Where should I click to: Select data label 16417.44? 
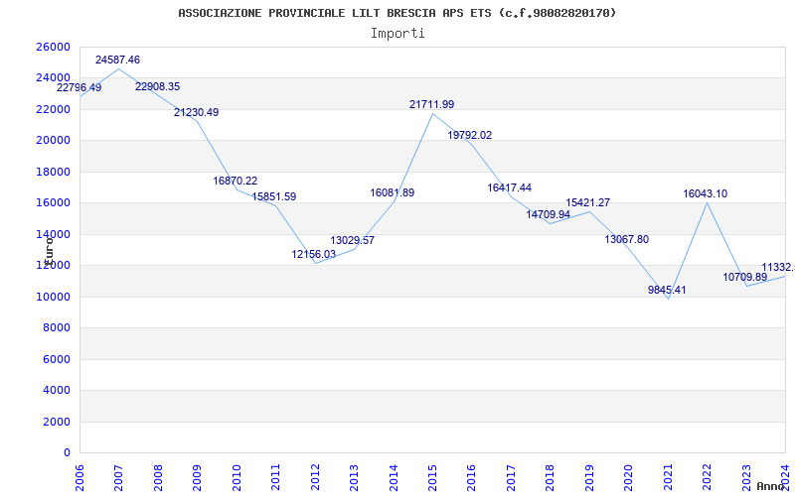coord(510,187)
